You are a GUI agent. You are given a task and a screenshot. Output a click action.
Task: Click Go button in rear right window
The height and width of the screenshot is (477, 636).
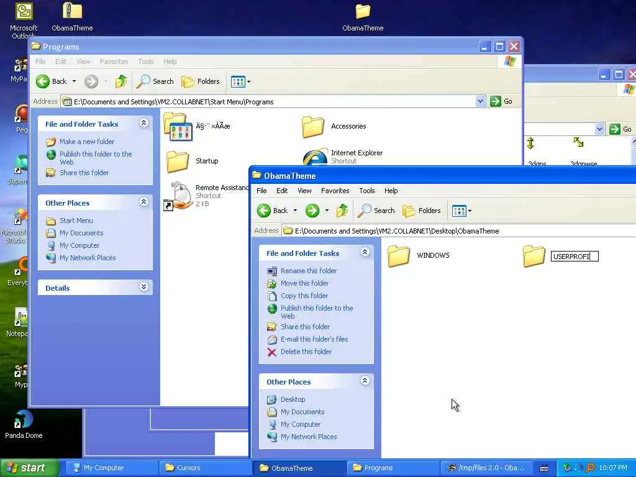(621, 129)
